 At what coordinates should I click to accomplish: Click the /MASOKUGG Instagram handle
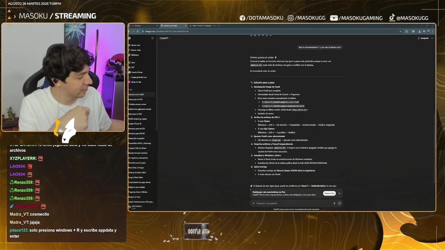click(307, 18)
